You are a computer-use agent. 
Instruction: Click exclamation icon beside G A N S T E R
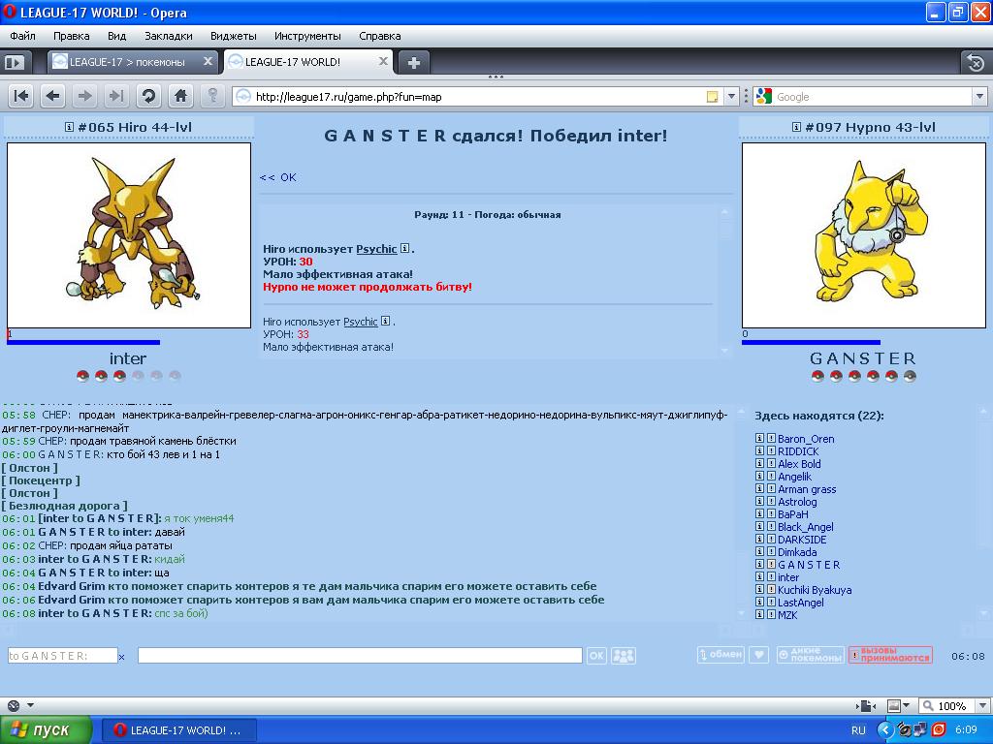point(771,565)
